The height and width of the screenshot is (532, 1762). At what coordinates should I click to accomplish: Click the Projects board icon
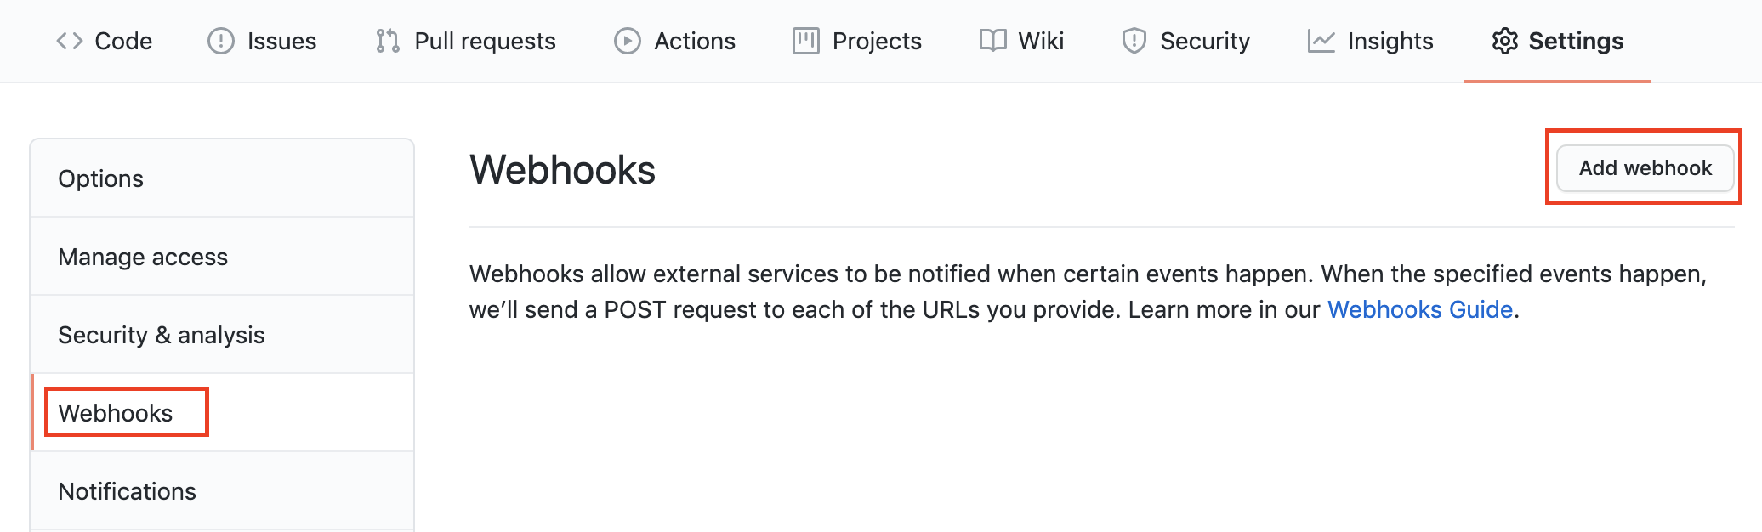[805, 41]
